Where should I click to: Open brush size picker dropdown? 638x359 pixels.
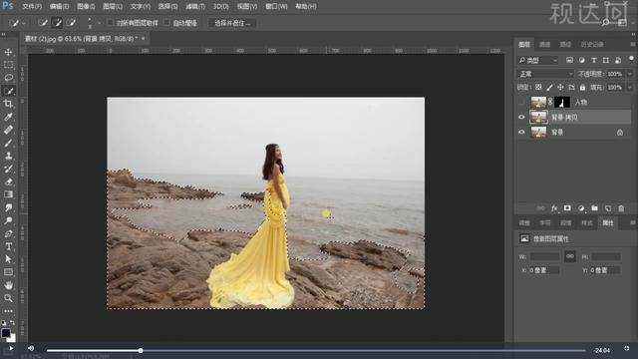point(99,23)
